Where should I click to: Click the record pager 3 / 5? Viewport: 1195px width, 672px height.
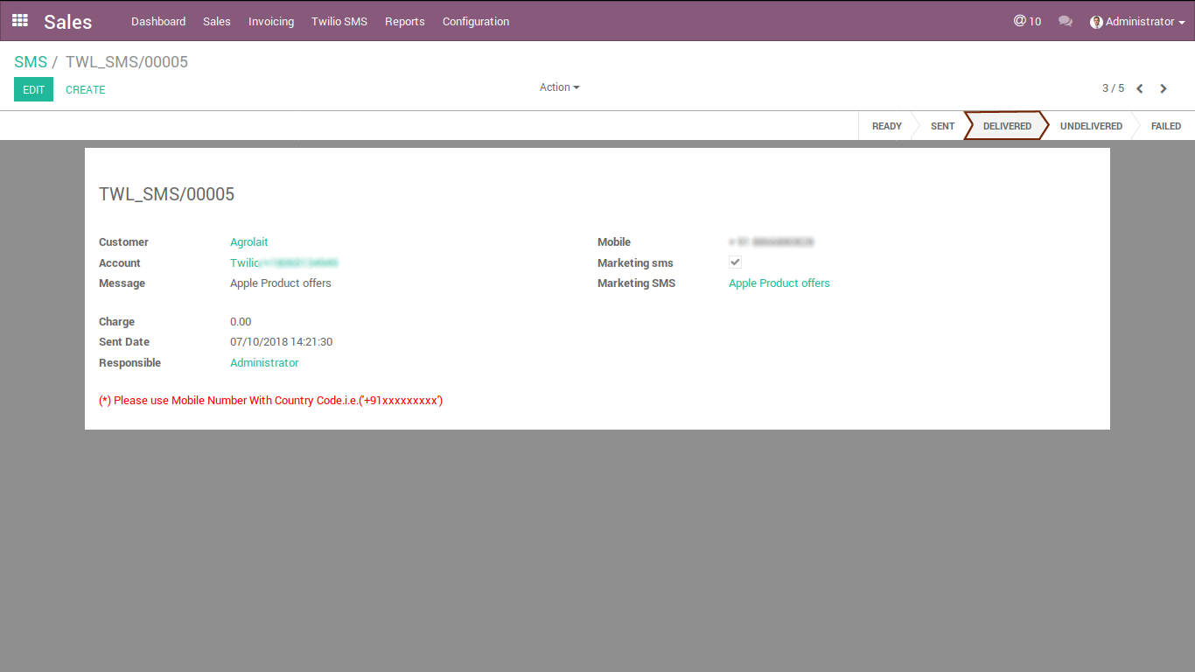[1113, 88]
